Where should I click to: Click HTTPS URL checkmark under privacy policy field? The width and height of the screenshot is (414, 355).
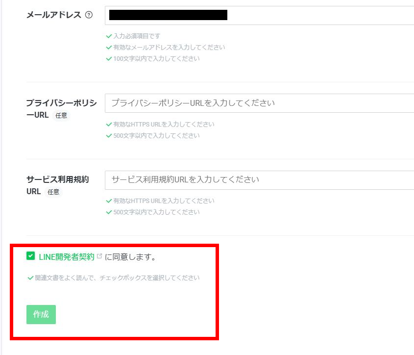coord(109,125)
